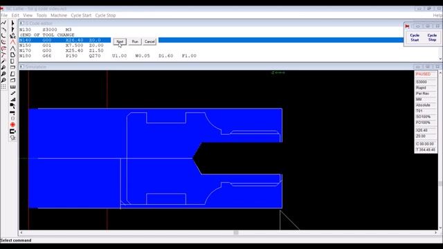Click the T01 tool readout
443x249 pixels.
point(419,111)
